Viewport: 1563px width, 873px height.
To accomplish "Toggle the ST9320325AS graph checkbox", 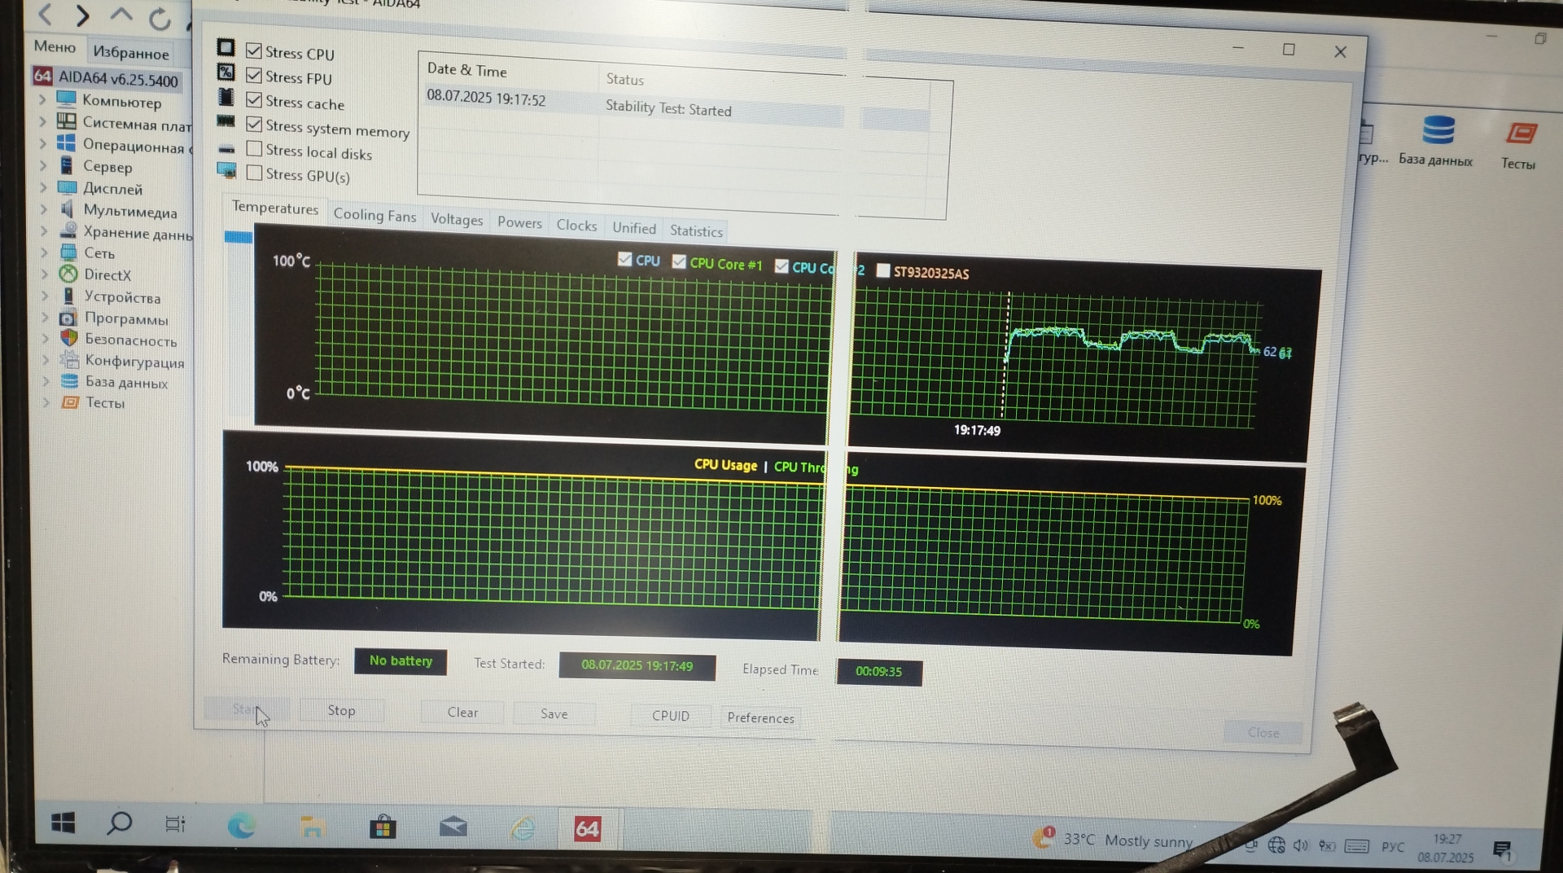I will point(883,270).
